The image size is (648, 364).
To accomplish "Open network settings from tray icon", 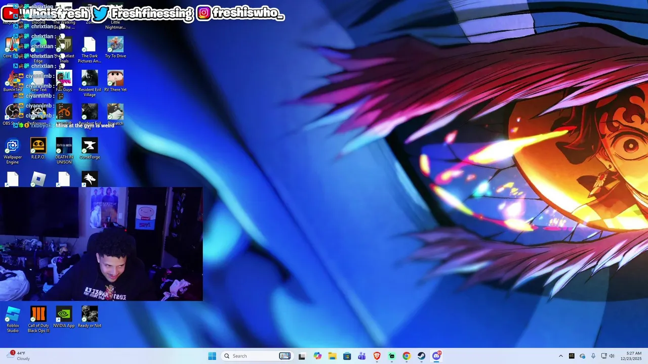I will pyautogui.click(x=603, y=356).
